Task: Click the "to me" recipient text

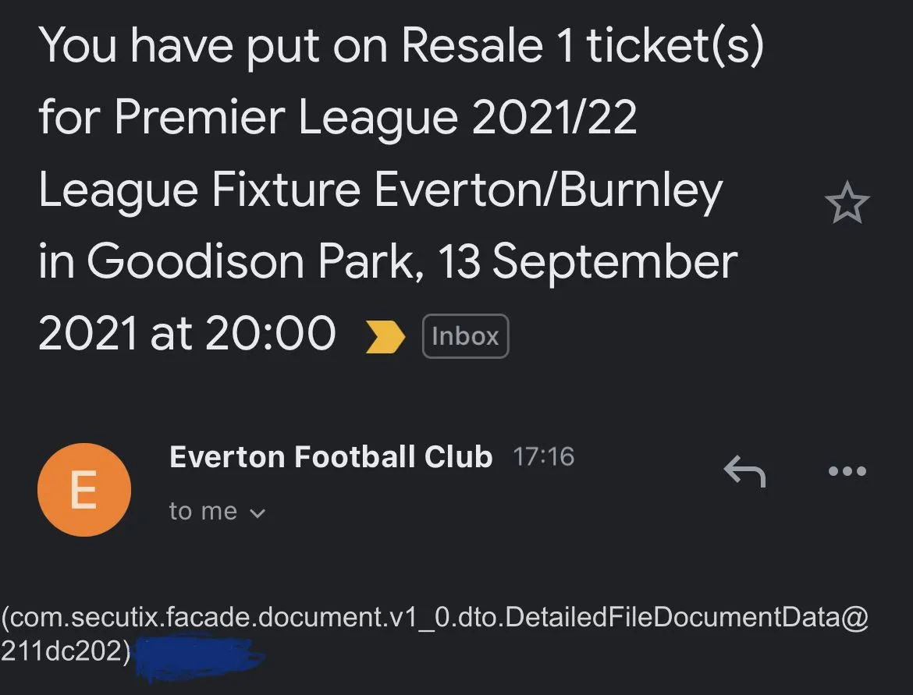Action: click(x=203, y=512)
